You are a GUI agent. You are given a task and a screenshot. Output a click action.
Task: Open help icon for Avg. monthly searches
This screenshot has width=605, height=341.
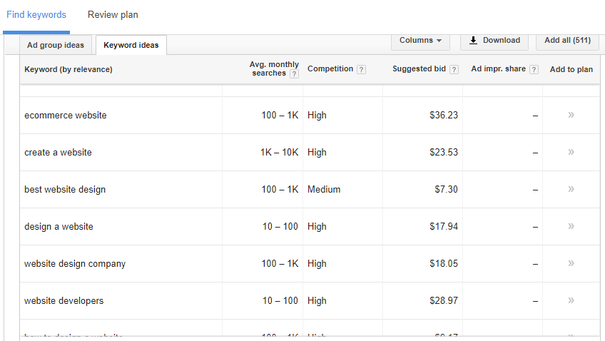coord(294,73)
